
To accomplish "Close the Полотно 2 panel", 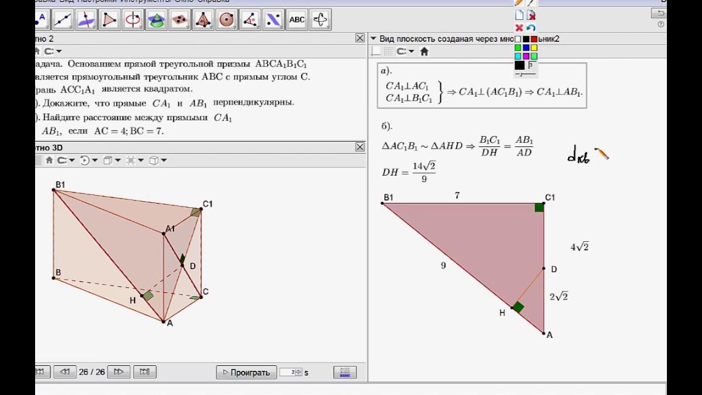I will [x=360, y=38].
